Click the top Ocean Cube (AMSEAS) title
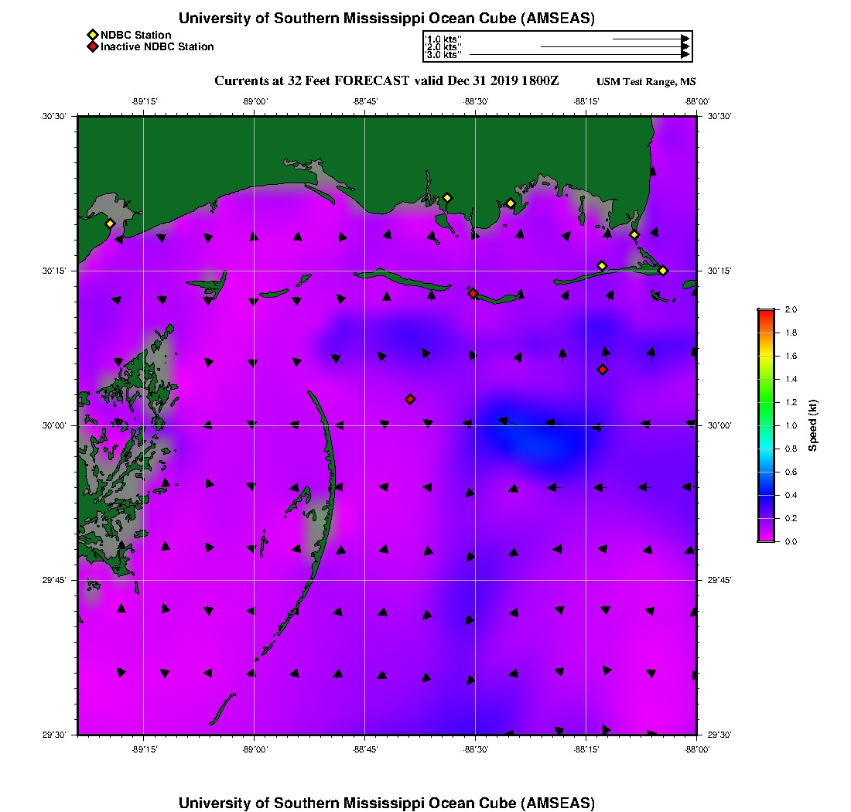The width and height of the screenshot is (851, 812). (x=386, y=19)
